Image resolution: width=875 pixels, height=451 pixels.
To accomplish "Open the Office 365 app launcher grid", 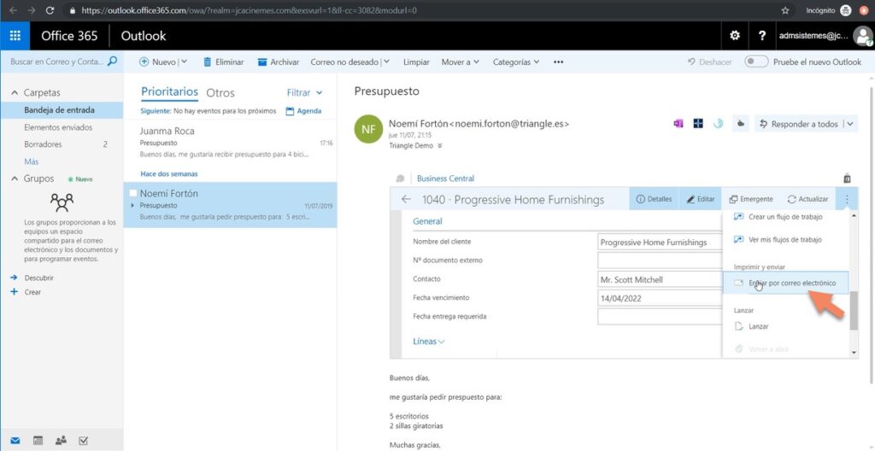I will tap(15, 36).
